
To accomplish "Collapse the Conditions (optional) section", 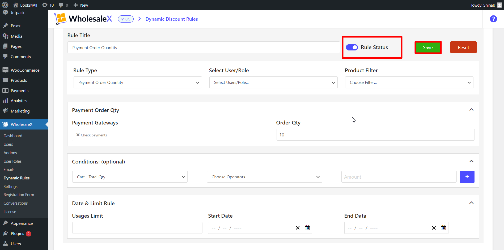I will tap(471, 161).
